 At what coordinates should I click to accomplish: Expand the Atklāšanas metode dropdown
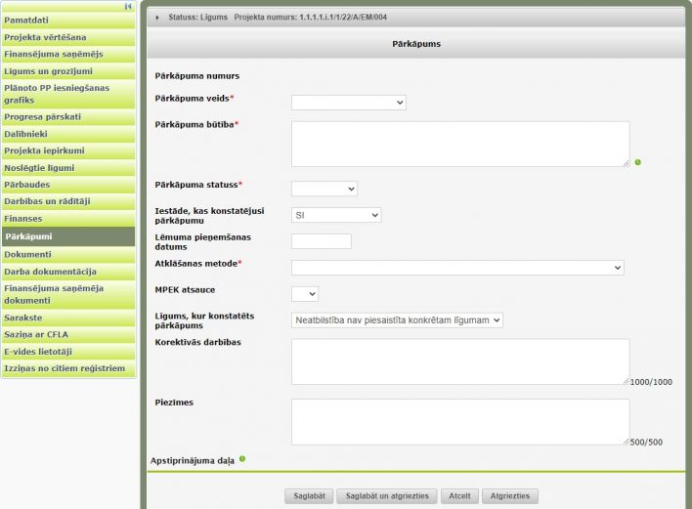(456, 267)
